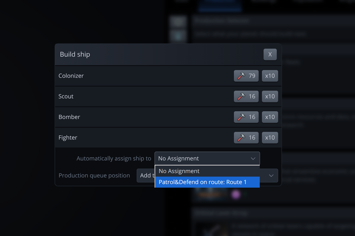This screenshot has width=355, height=236.
Task: Build one Scout with hammer button
Action: (246, 97)
